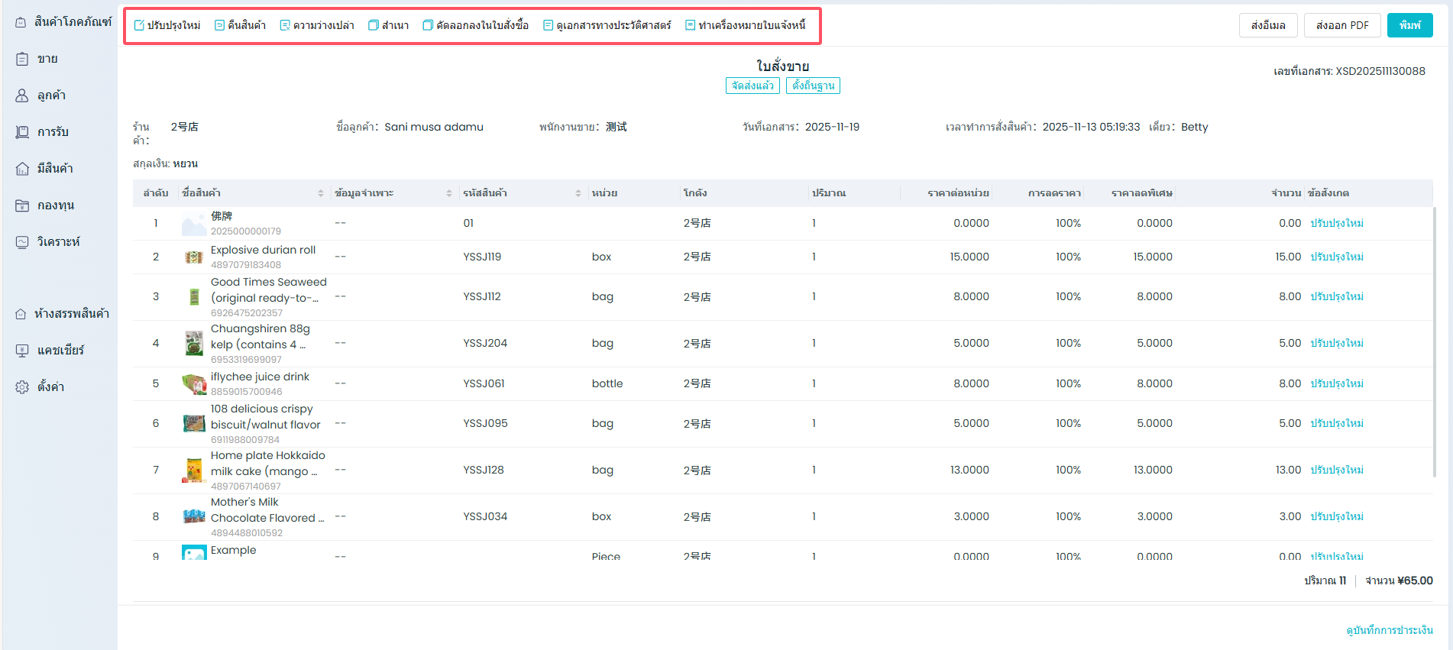Click the iflychee juice drink product thumbnail
Image resolution: width=1453 pixels, height=650 pixels.
[x=194, y=383]
